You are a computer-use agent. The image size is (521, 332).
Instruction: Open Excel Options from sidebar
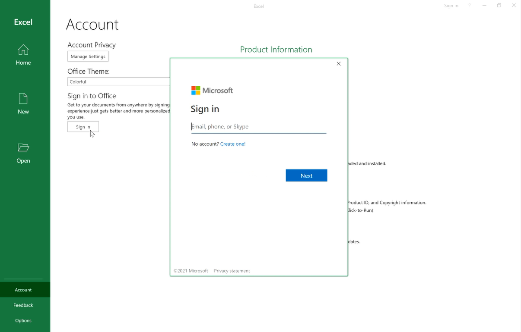[x=23, y=320]
